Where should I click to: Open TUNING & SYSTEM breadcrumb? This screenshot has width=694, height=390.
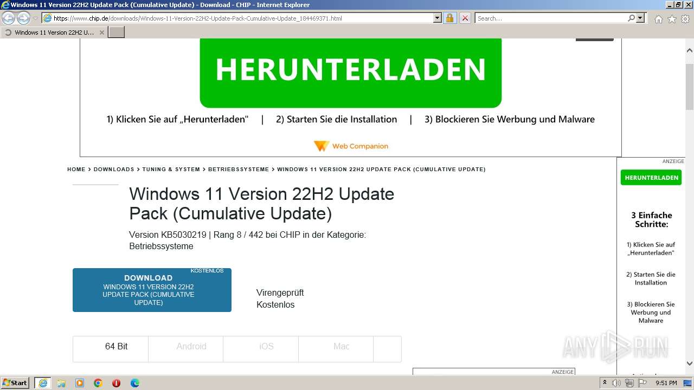[x=171, y=170]
